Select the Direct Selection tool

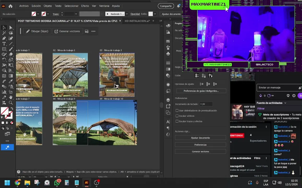pyautogui.click(x=11, y=28)
